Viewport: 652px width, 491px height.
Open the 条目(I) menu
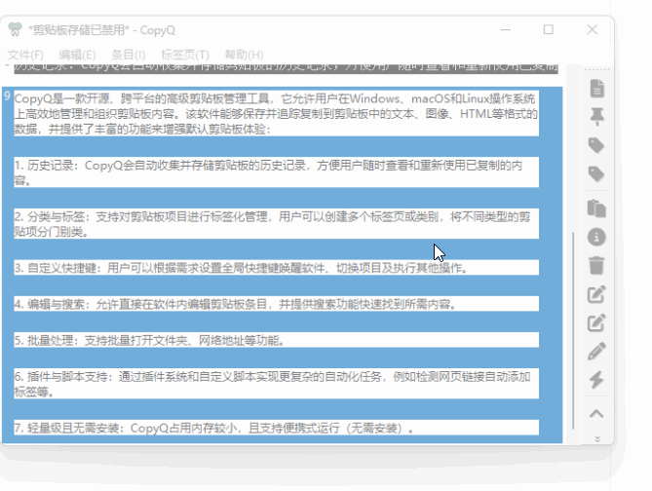(x=128, y=55)
